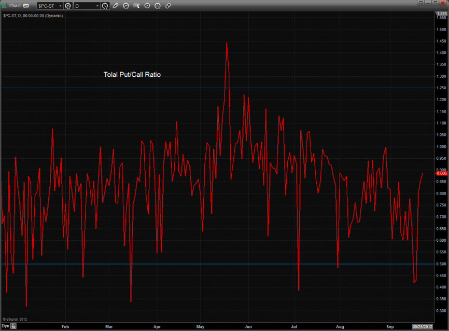Select the pencil drawing tools icon
449x331 pixels.
116,6
